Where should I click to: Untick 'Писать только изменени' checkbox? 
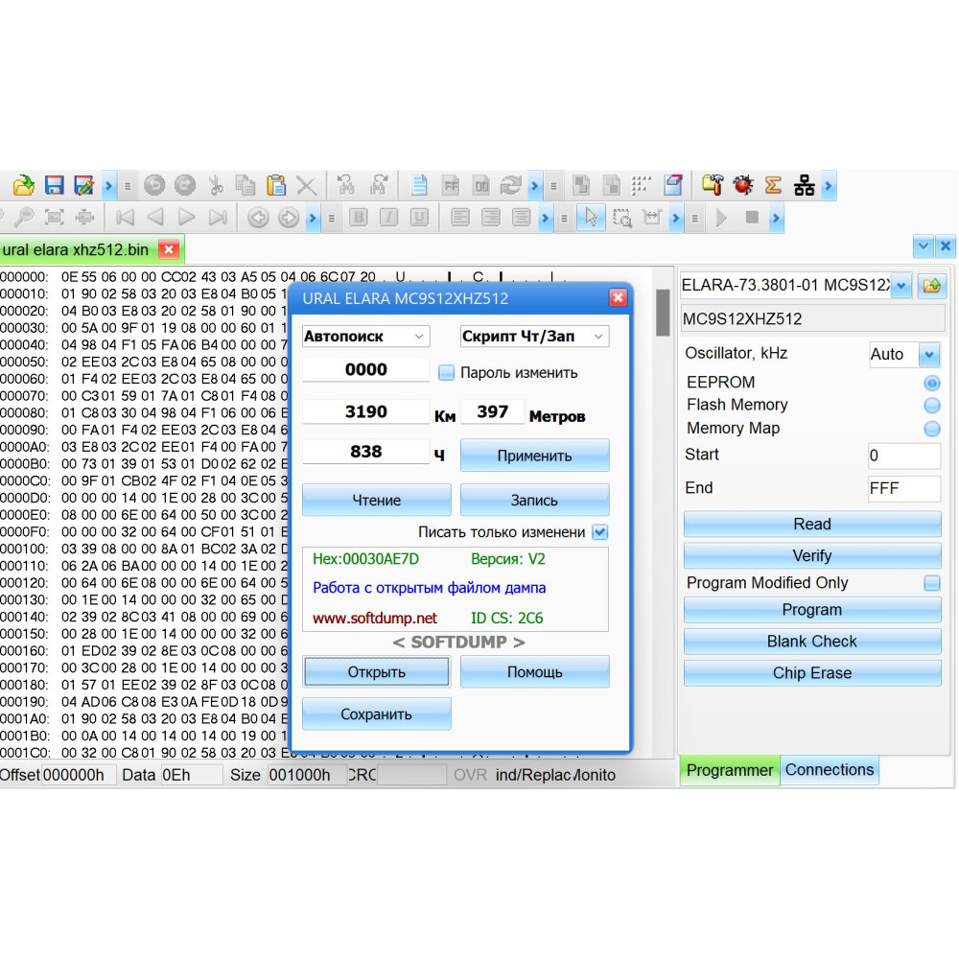click(600, 532)
